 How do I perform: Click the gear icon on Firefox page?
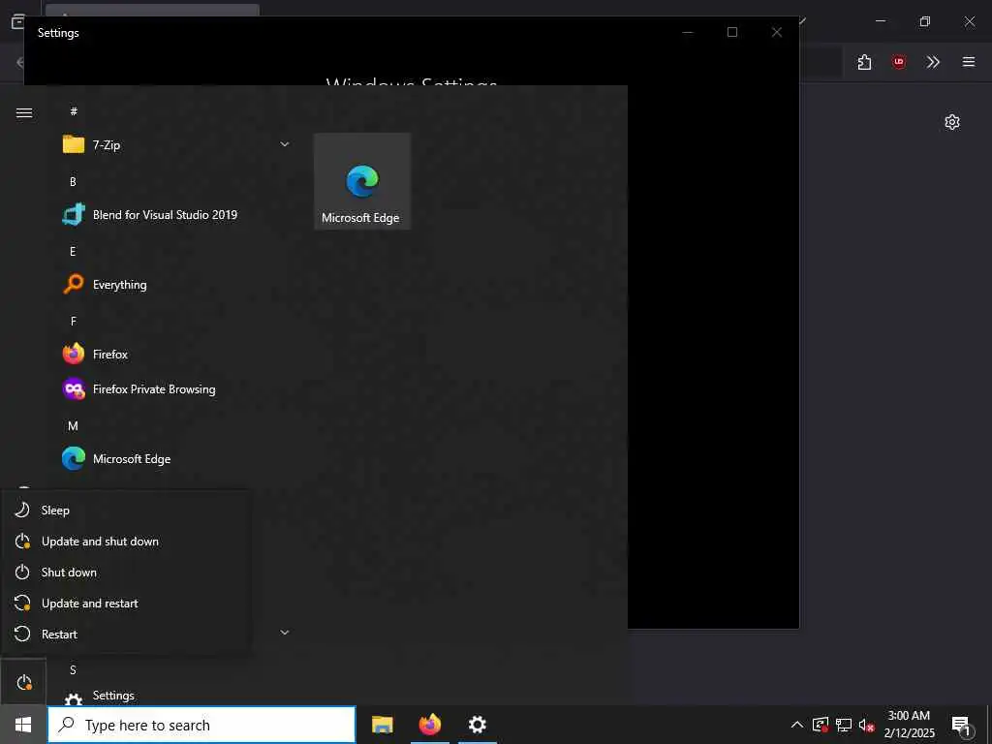952,122
